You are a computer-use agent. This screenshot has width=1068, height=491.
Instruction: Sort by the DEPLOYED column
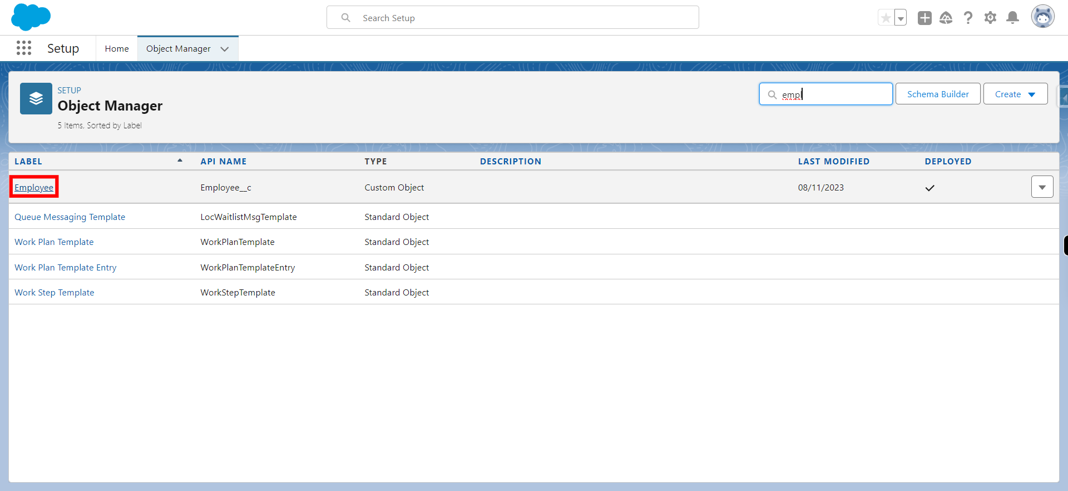point(948,162)
